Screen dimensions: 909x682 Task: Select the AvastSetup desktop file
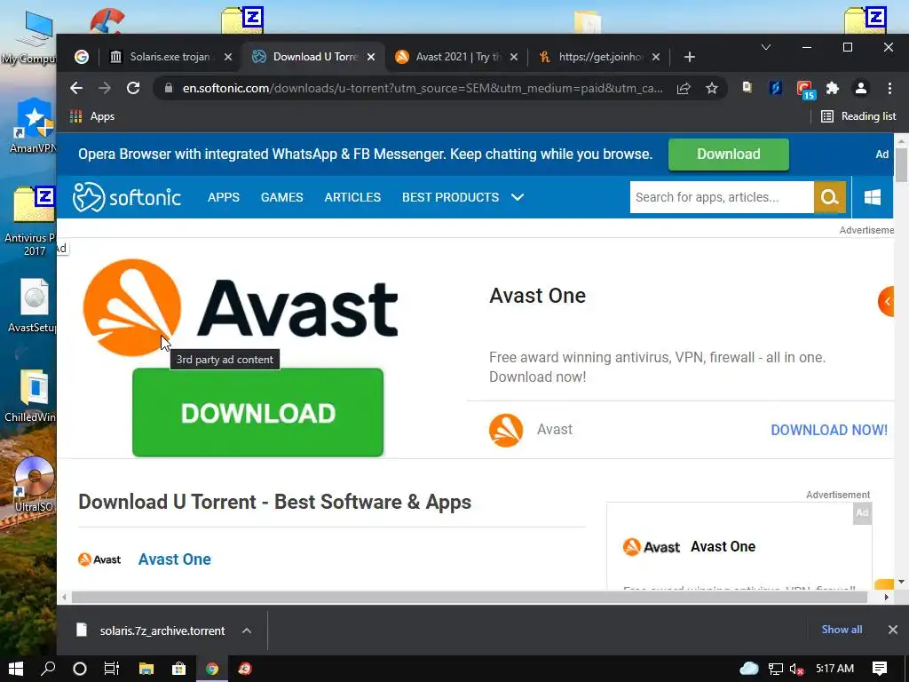[x=32, y=305]
